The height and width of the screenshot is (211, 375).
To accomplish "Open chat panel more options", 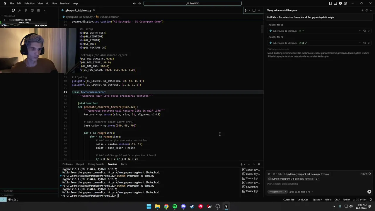I will coord(371,10).
